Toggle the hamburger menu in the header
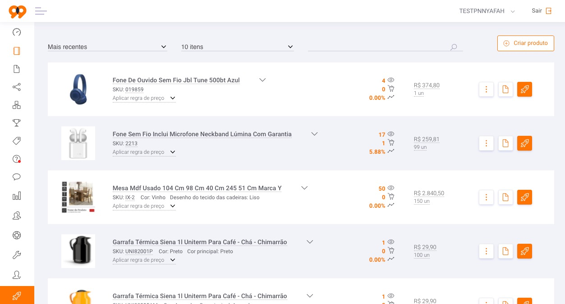 [x=41, y=11]
